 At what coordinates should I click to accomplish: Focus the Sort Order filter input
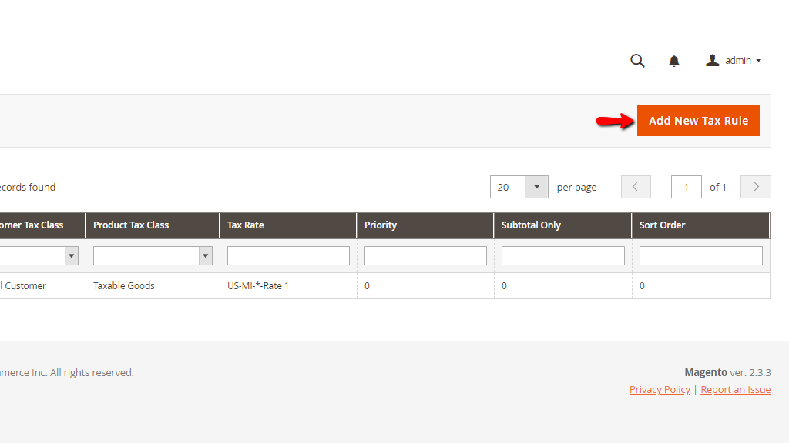point(700,256)
